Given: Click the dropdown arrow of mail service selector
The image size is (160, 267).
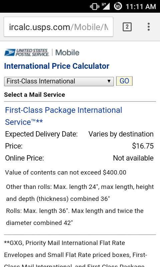Looking at the screenshot, I should [109, 81].
